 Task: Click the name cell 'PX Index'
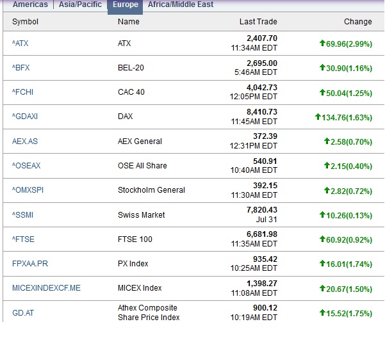pos(133,264)
